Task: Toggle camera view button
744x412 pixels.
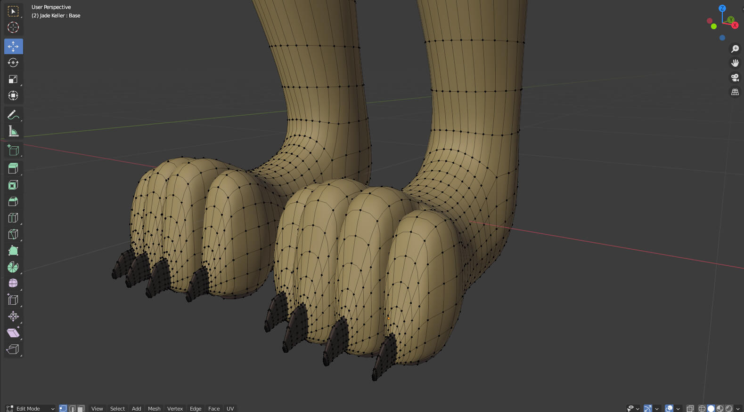Action: 735,78
